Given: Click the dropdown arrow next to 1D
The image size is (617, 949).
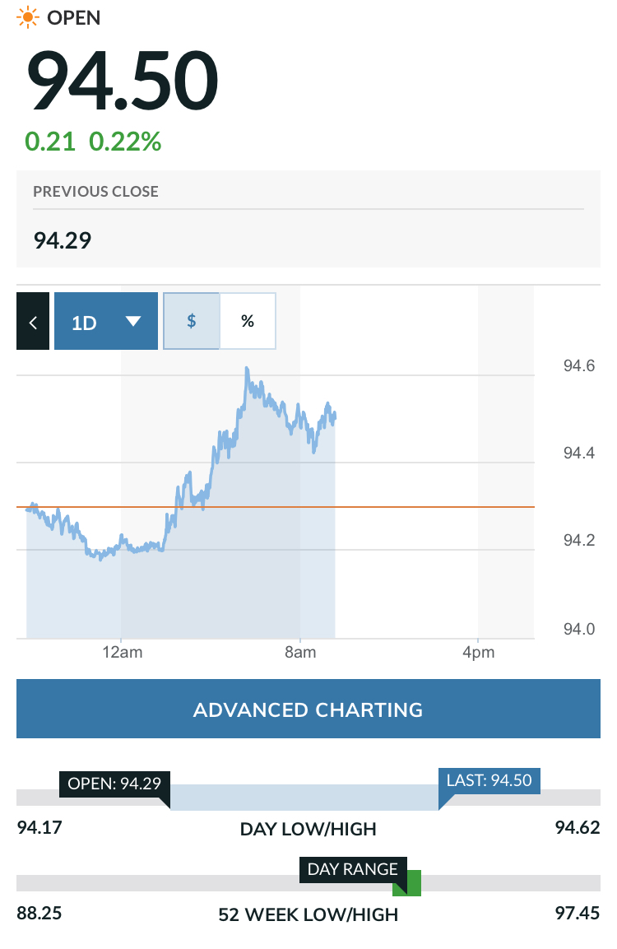Looking at the screenshot, I should (134, 321).
